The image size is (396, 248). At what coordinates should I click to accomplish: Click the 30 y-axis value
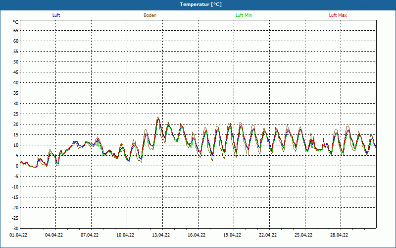(x=16, y=104)
